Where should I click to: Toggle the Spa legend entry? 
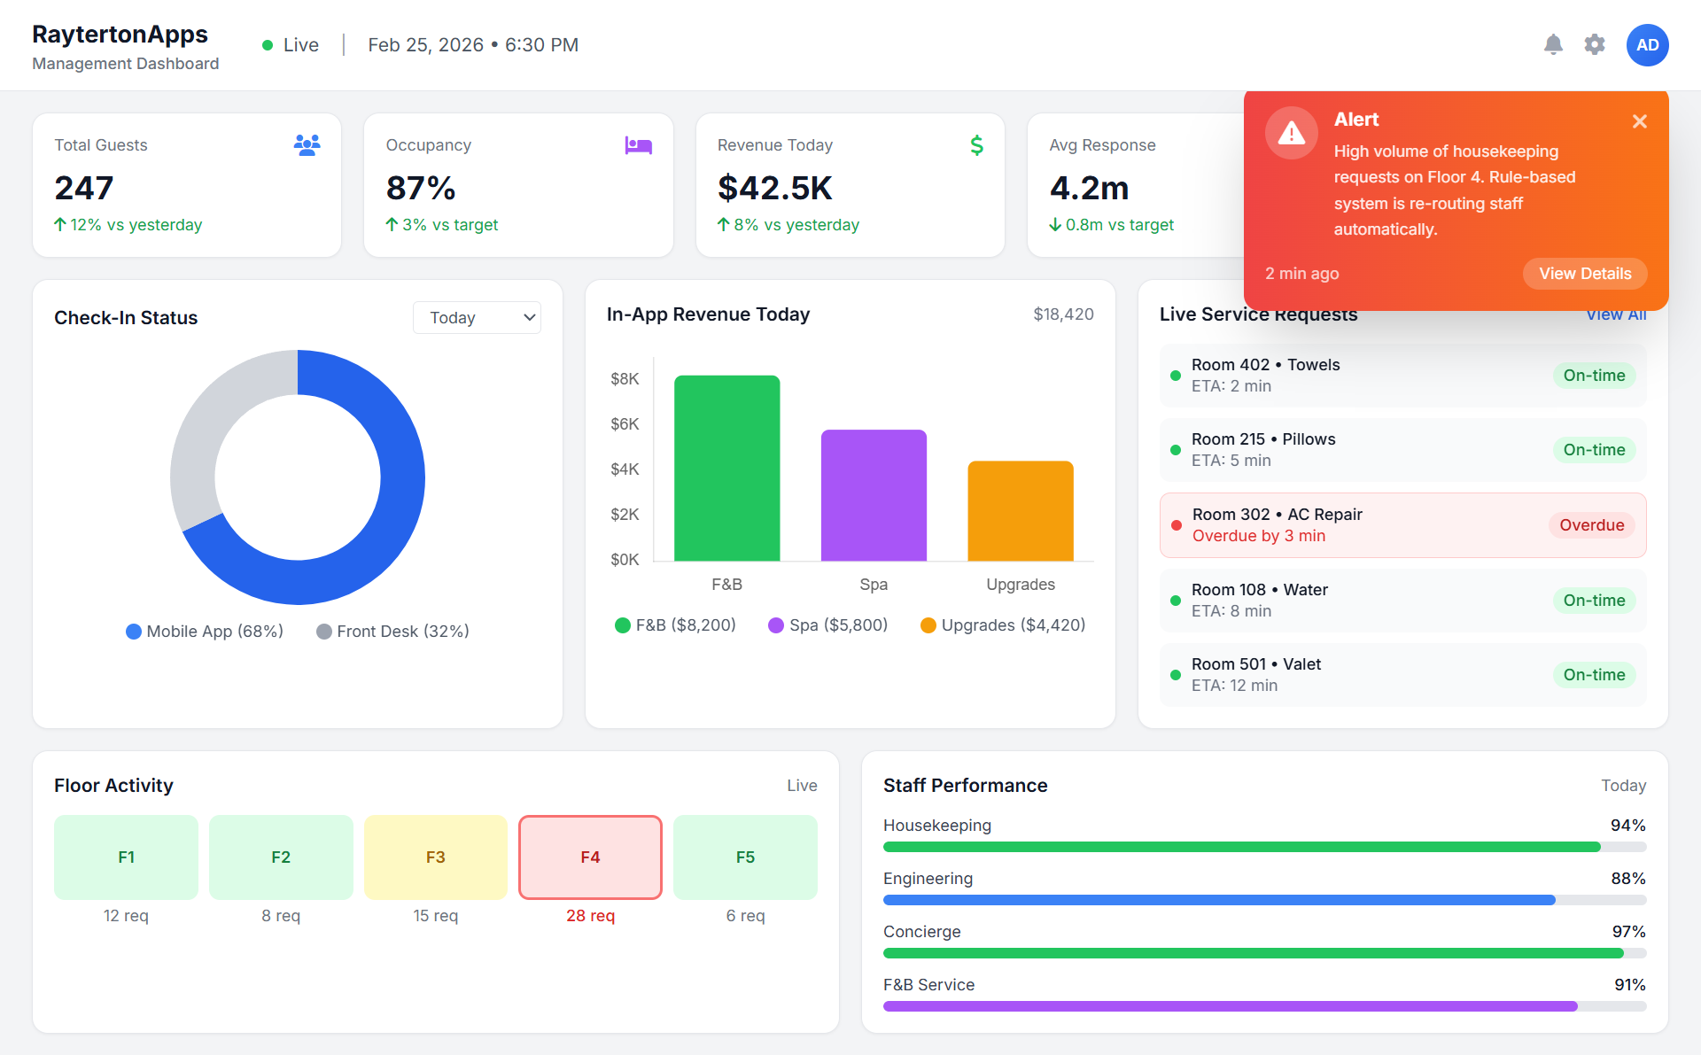point(827,625)
